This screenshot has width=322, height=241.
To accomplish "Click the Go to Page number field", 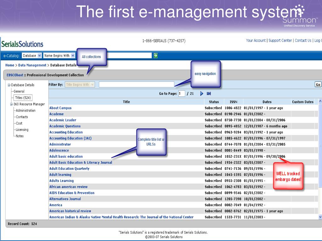I will 181,94.
